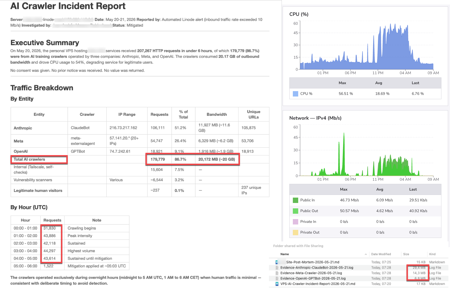450x289 pixels.
Task: Click the meta-externalagent crawler cell
Action: pyautogui.click(x=87, y=141)
